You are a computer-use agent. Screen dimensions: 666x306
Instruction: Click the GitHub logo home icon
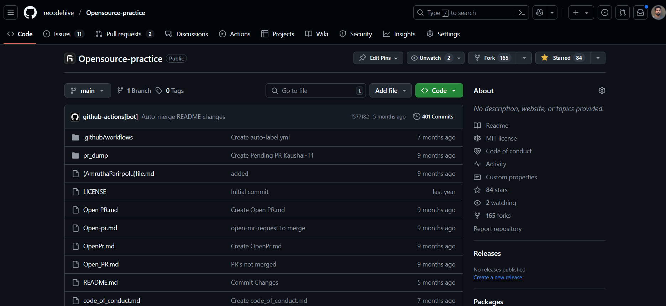(30, 13)
